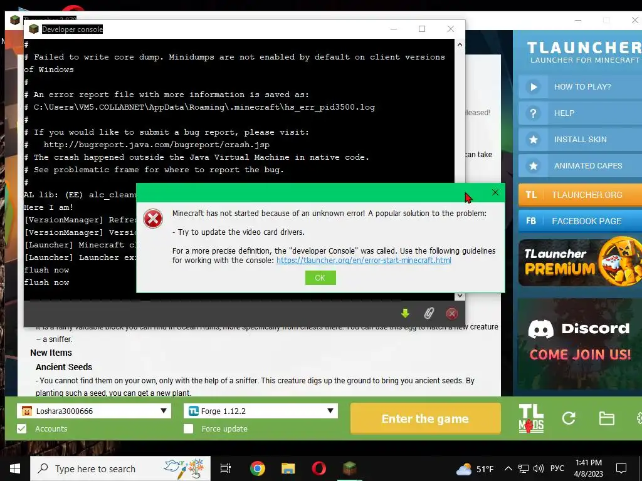Open Task View on the taskbar
642x481 pixels.
coord(226,468)
